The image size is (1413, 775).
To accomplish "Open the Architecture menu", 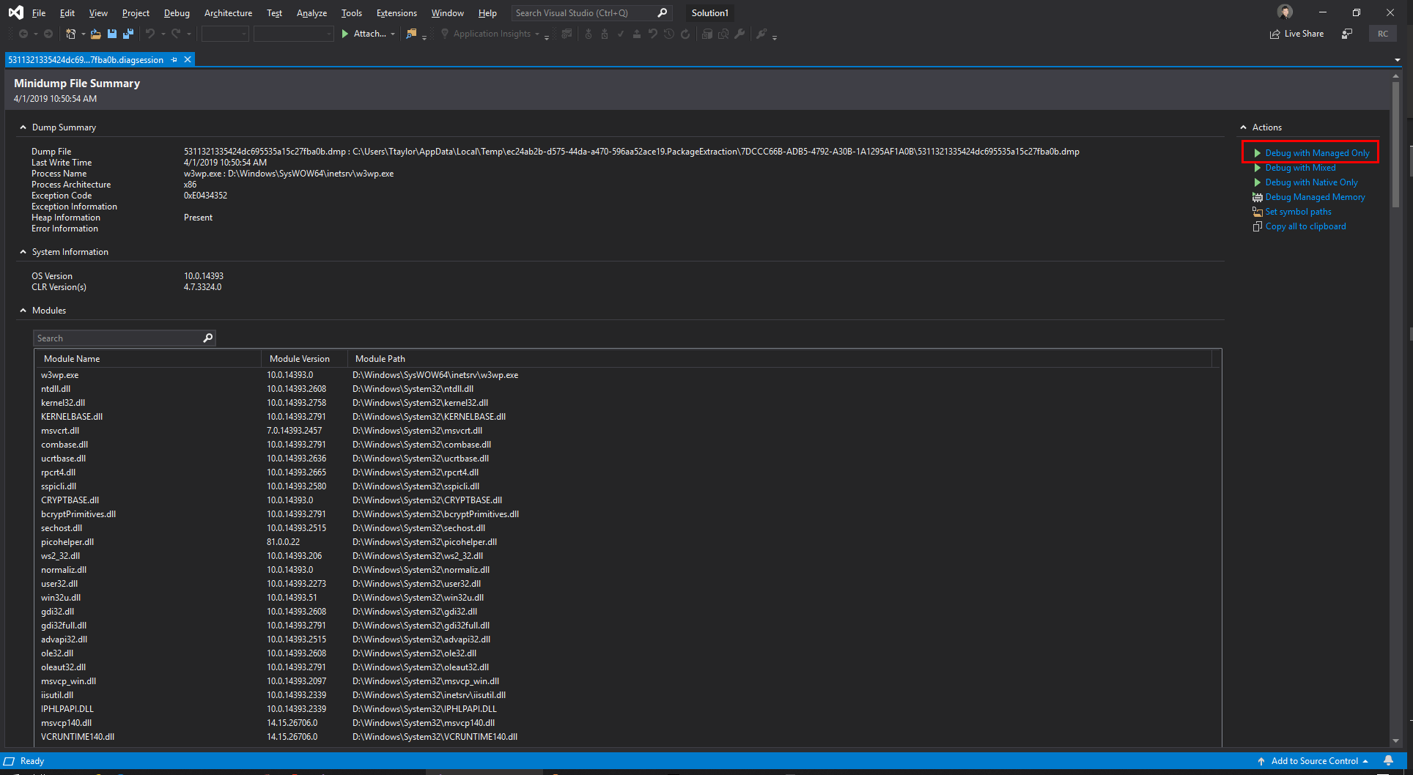I will coord(228,13).
